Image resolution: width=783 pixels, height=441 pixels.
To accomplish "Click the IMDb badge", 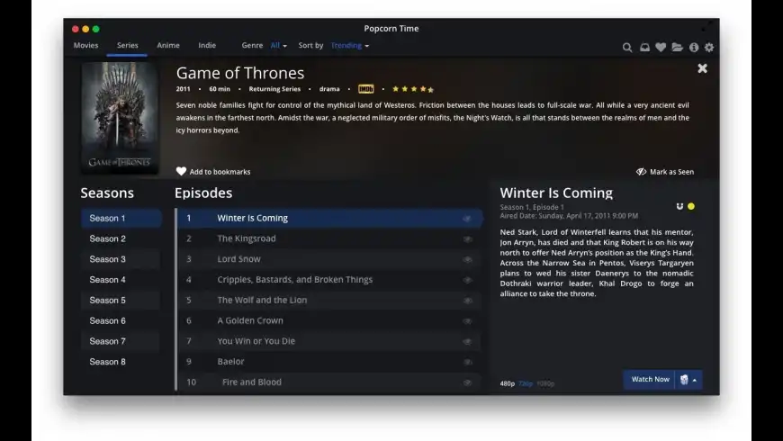I will tap(365, 89).
